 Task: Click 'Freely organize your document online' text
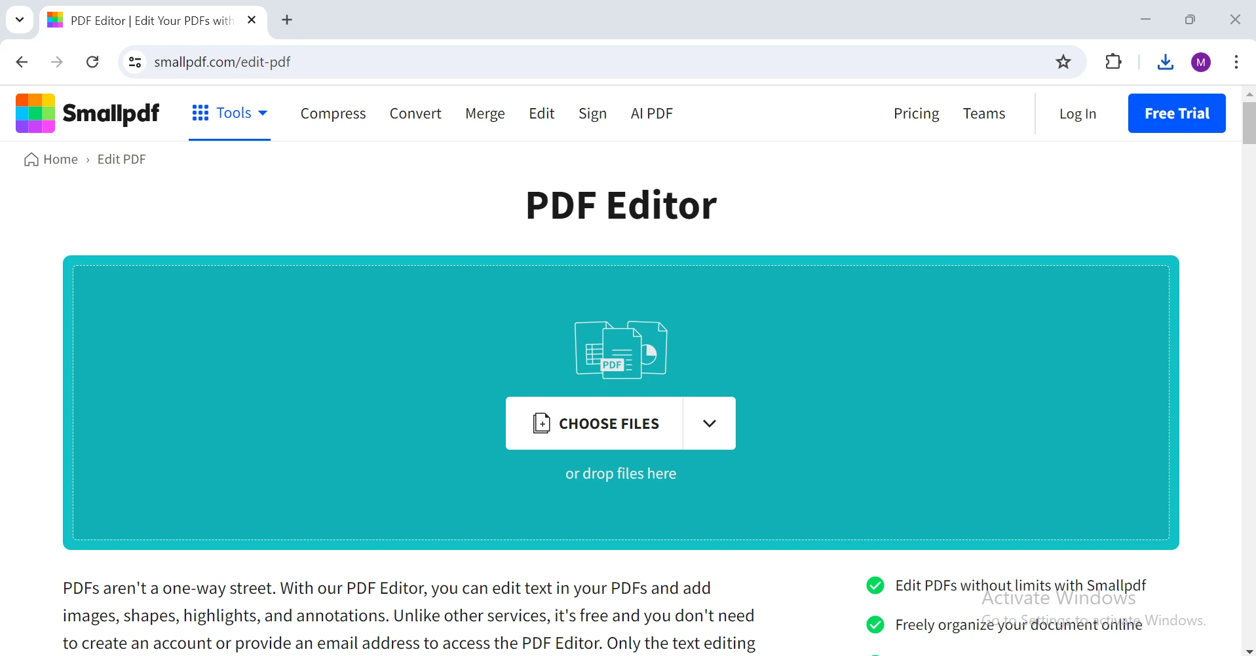(x=1019, y=625)
